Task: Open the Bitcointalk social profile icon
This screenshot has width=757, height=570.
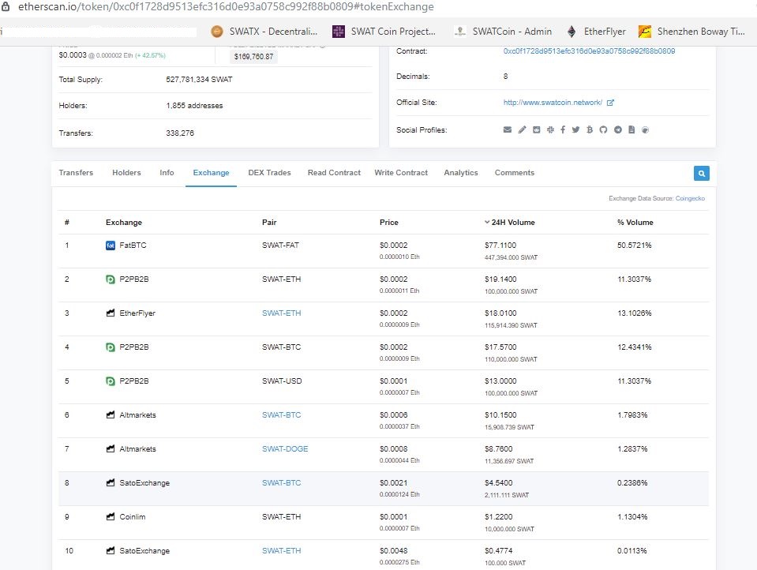Action: click(x=590, y=129)
